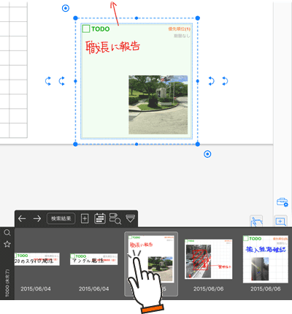Image resolution: width=292 pixels, height=314 pixels.
Task: Open the blue handwritten TODO note thumbnail
Action: (266, 259)
